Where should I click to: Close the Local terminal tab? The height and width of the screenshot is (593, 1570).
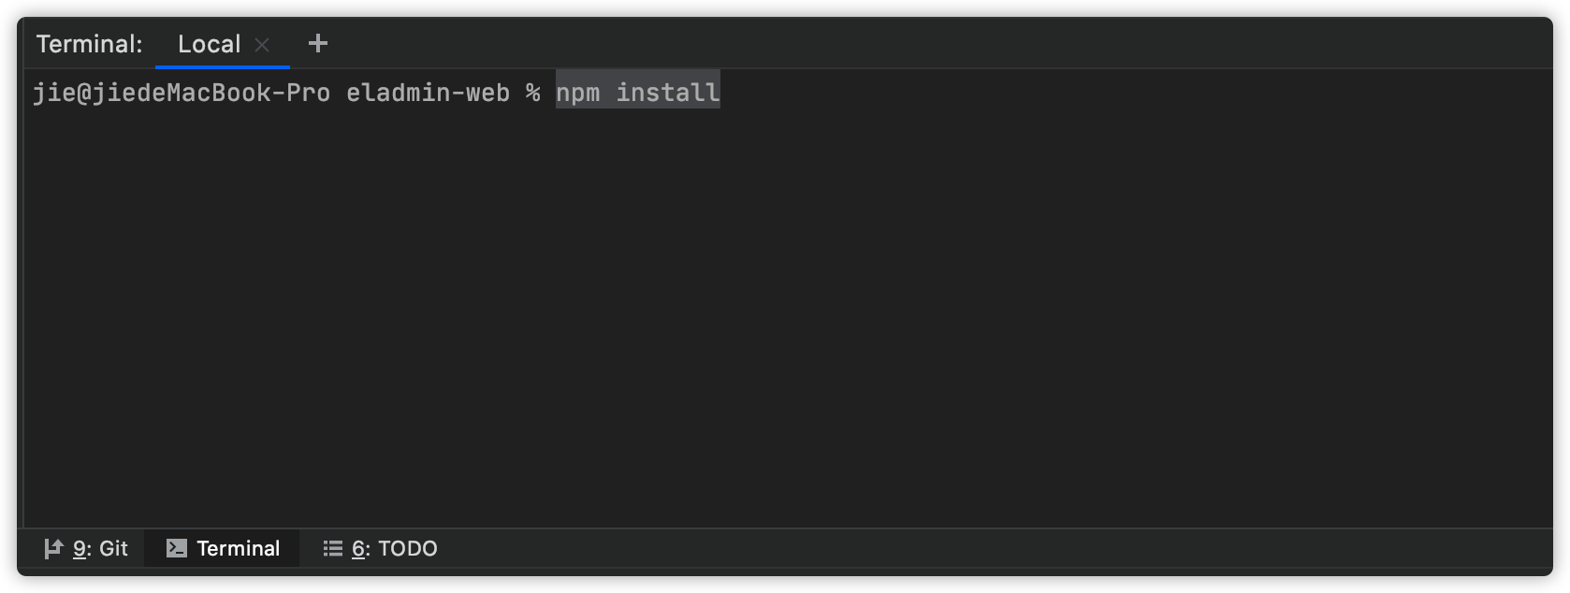pyautogui.click(x=262, y=45)
